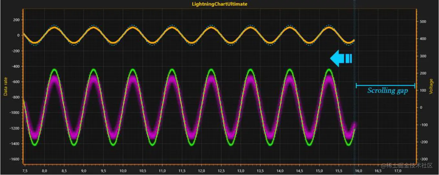439x175 pixels.
Task: Click the 11,5 X-axis label
Action: tap(182, 170)
